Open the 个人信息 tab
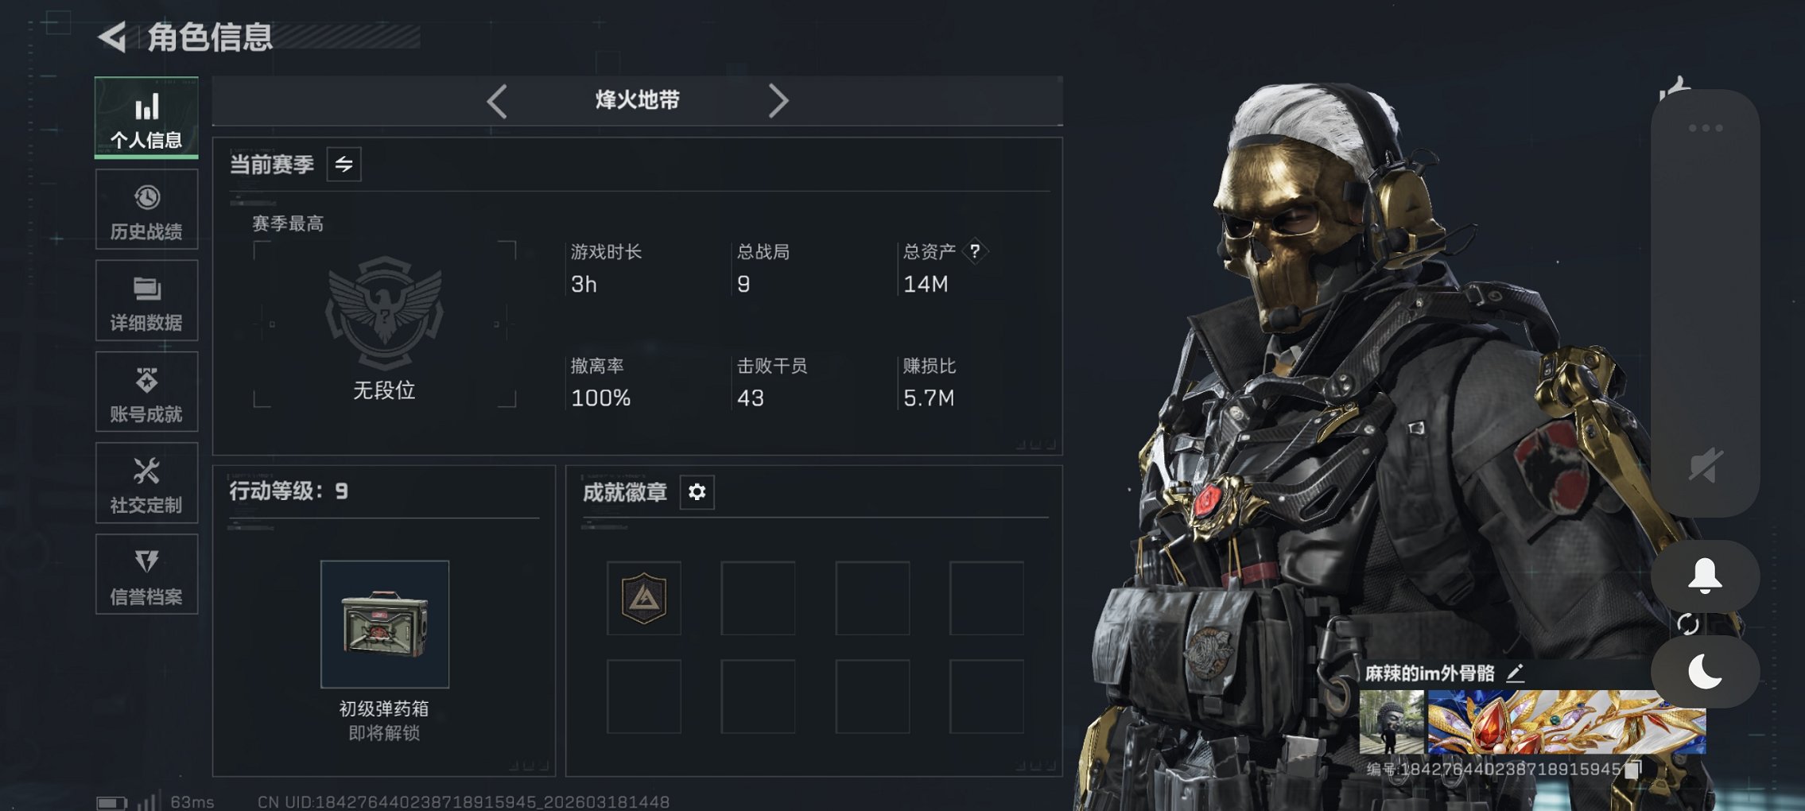The width and height of the screenshot is (1805, 811). coord(146,118)
